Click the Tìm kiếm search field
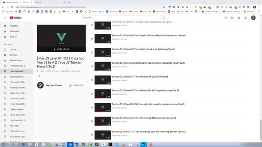Viewport: 262px width, 147px height. (x=121, y=18)
